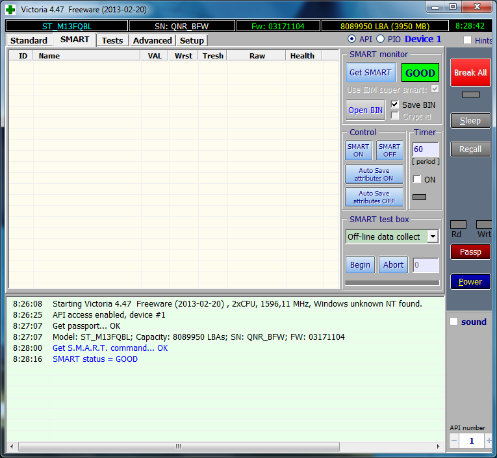Click log line 'Get S.M.A.R.T. command... OK'
Screen dimensions: 497x458
coord(110,348)
